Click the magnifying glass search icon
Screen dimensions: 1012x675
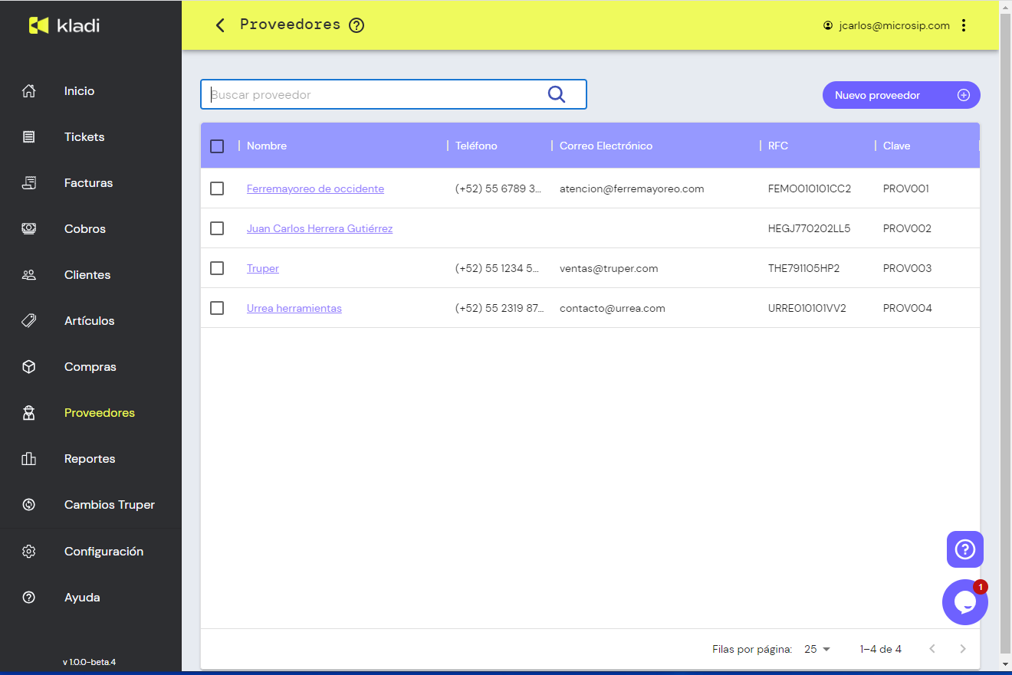(557, 94)
